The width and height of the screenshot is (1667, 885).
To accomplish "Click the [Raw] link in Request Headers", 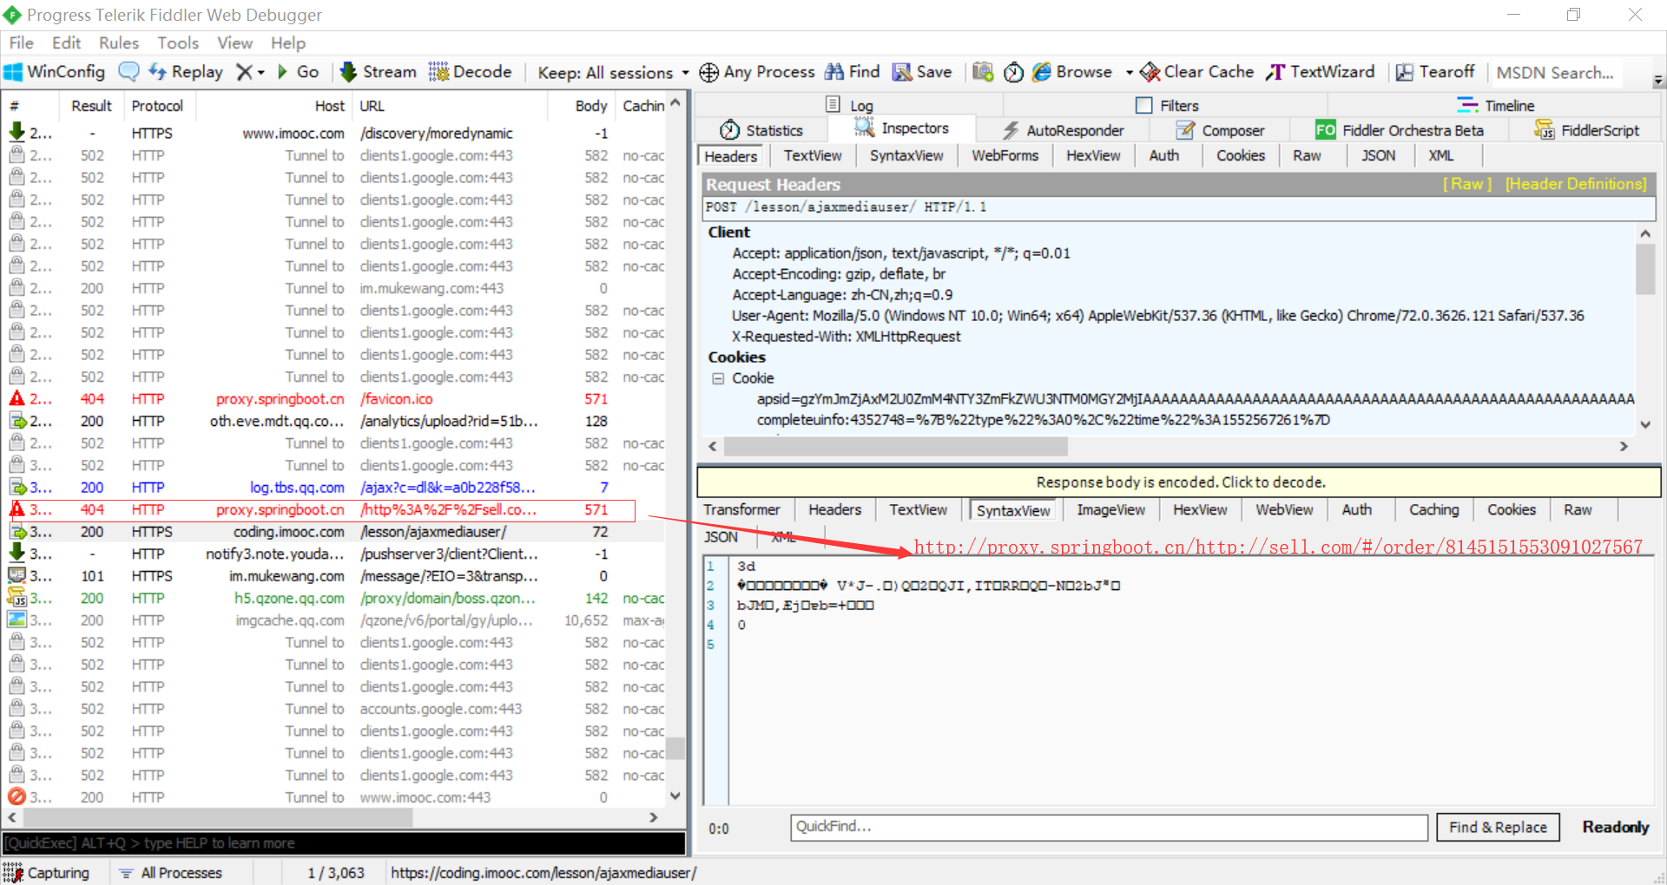I will (1467, 184).
